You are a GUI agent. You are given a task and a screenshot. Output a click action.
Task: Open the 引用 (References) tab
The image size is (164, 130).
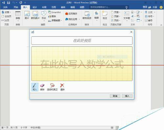tap(53, 7)
